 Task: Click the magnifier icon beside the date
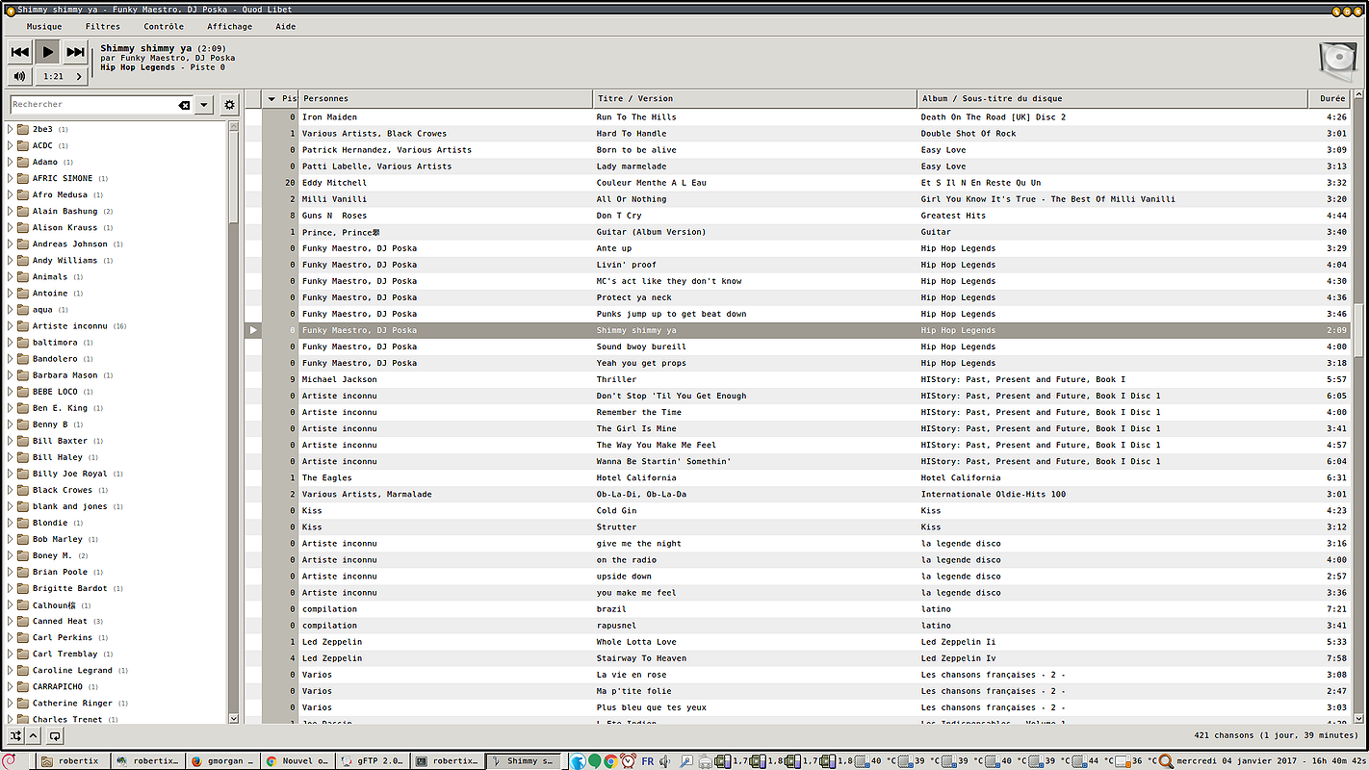pyautogui.click(x=1165, y=760)
